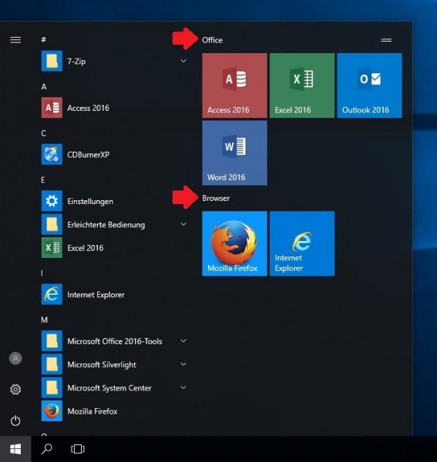
Task: Click the Browser group title
Action: coord(216,199)
